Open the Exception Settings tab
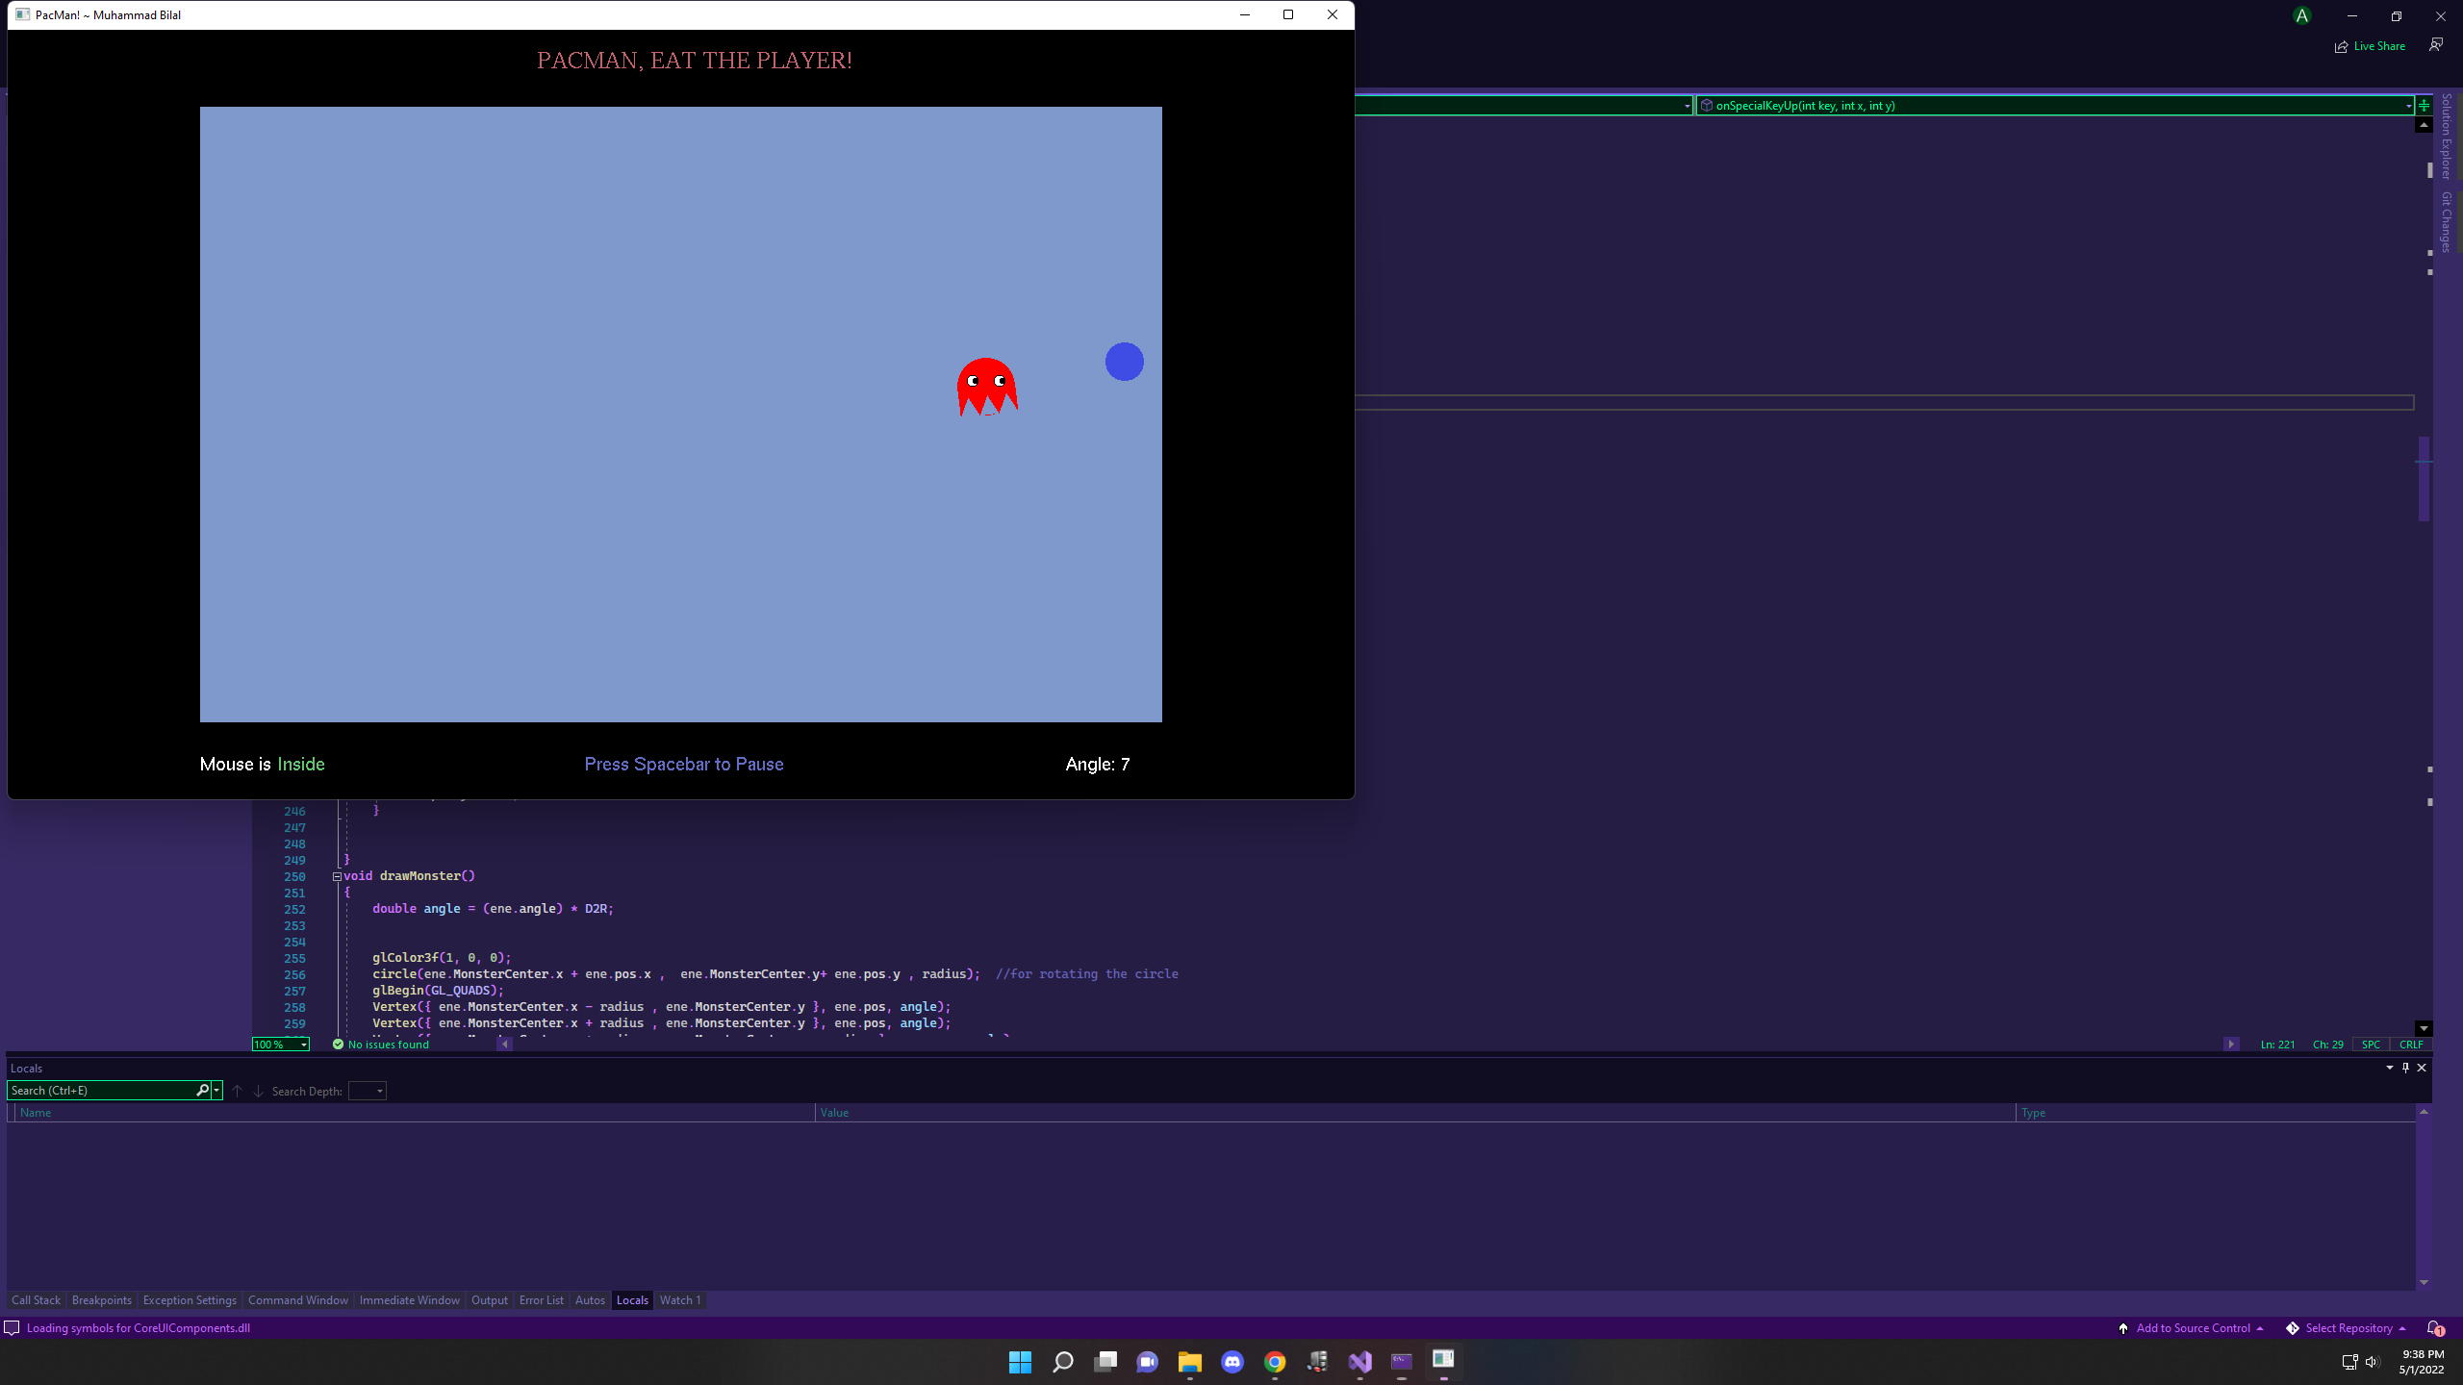 tap(190, 1300)
